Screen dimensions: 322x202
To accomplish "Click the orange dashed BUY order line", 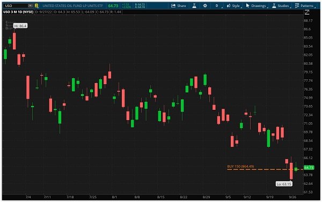I will 265,169.
